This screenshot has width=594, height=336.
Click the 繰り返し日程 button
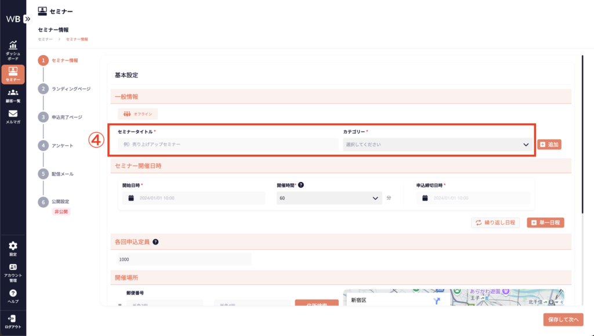(x=495, y=222)
